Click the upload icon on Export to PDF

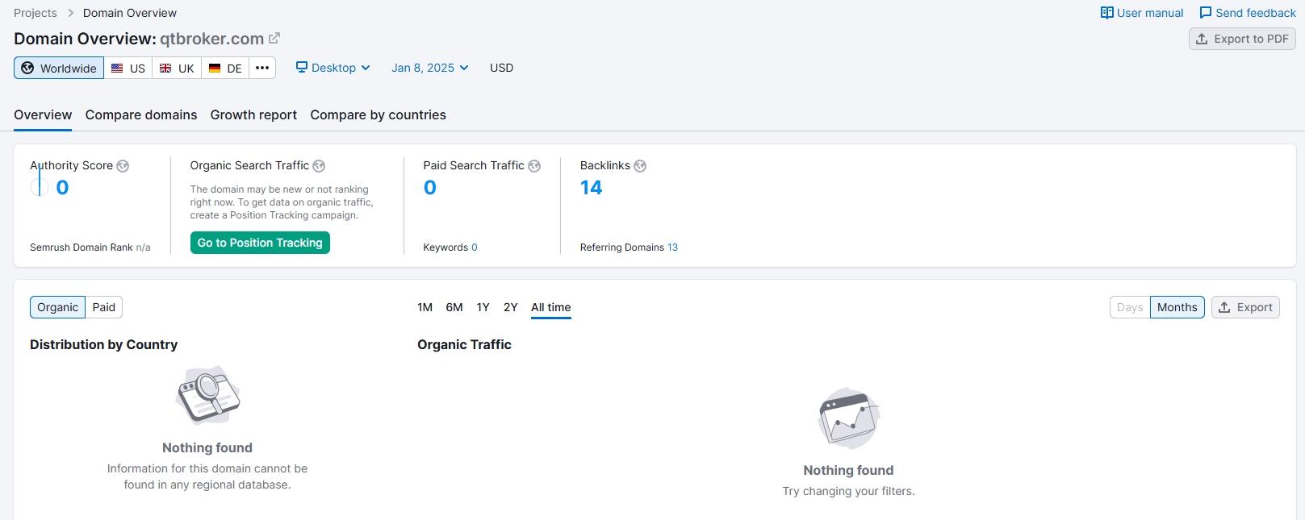point(1202,39)
